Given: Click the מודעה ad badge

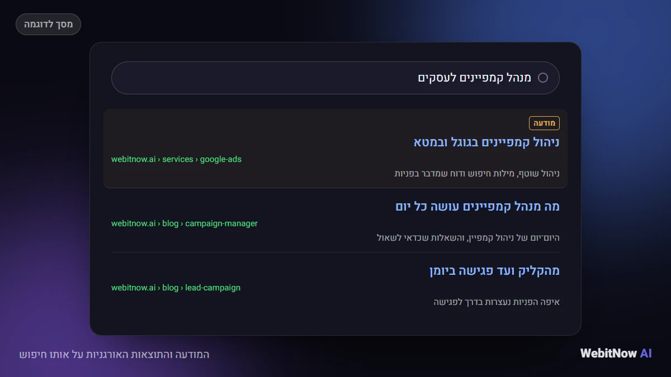Looking at the screenshot, I should pos(544,123).
